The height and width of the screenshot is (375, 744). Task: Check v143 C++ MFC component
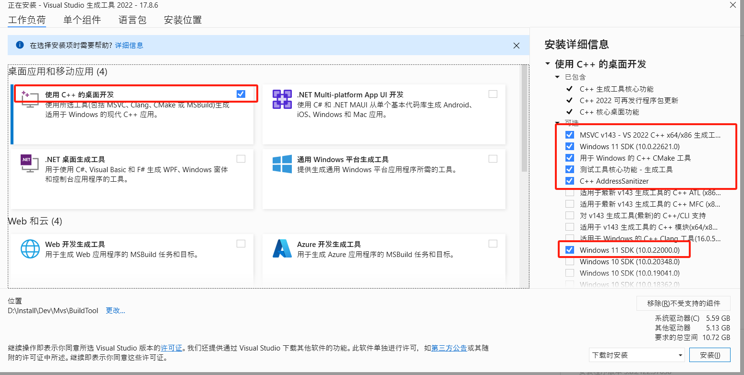(570, 204)
